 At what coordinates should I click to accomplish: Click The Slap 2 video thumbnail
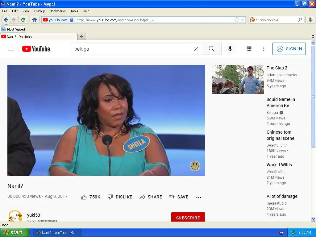tap(238, 79)
